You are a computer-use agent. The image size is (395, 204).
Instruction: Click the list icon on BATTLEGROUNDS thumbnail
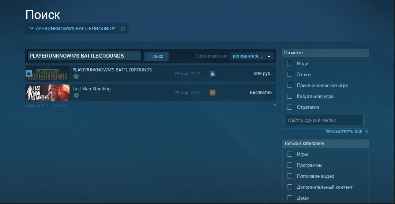pos(29,73)
